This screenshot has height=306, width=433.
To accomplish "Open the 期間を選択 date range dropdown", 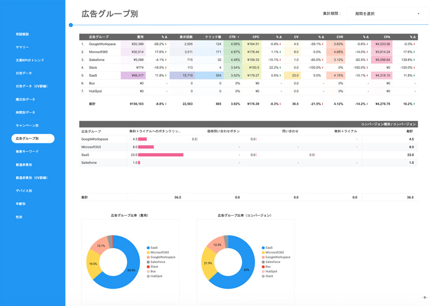I will [385, 14].
